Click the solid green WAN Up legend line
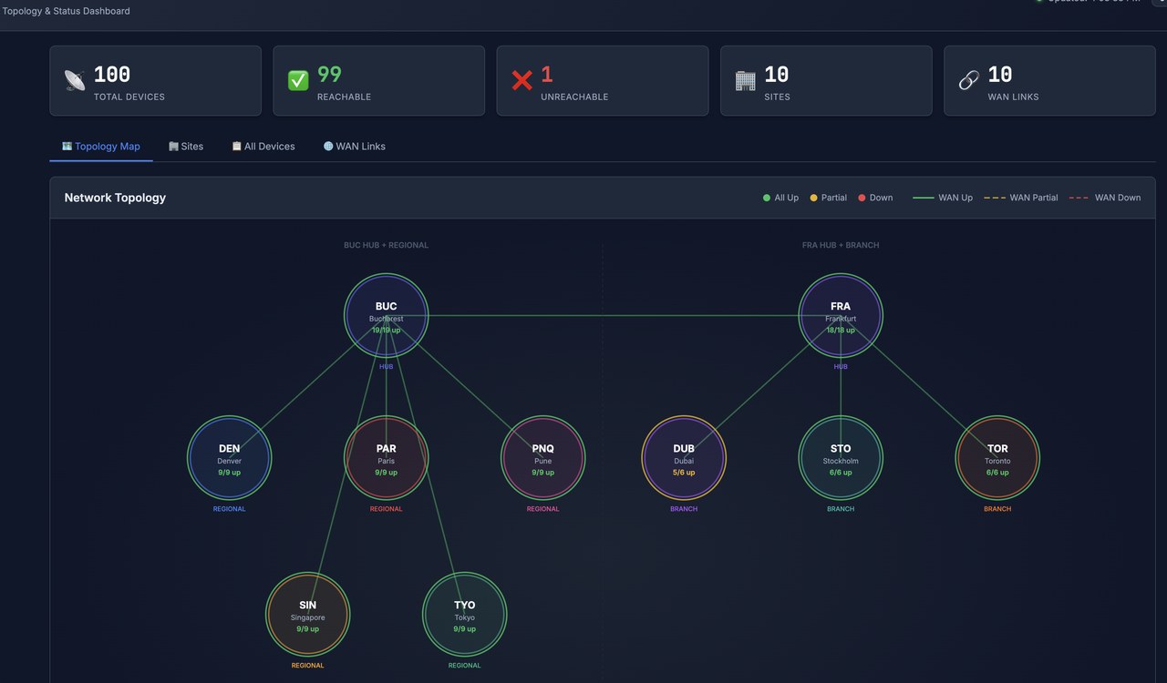The image size is (1167, 683). click(x=924, y=198)
